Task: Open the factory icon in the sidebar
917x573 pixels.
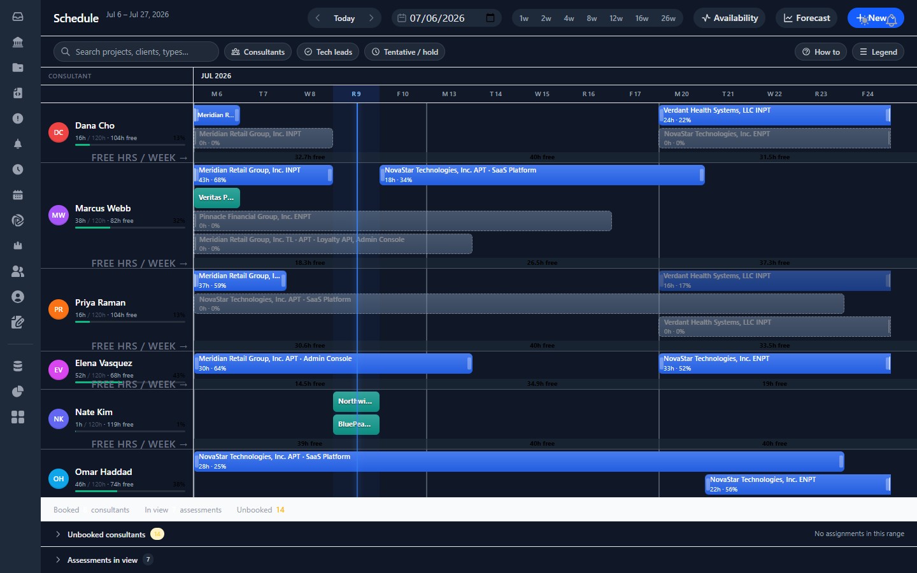Action: pyautogui.click(x=18, y=246)
